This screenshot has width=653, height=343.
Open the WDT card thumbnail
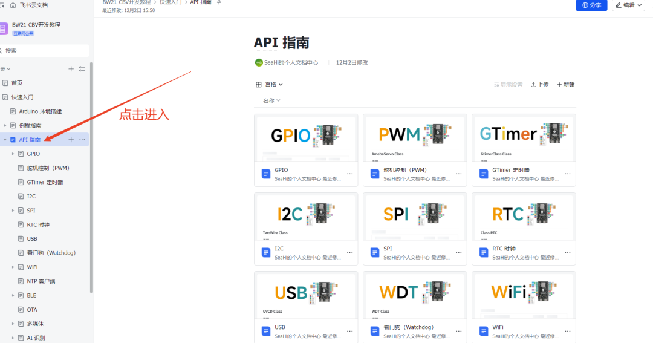[x=415, y=296]
